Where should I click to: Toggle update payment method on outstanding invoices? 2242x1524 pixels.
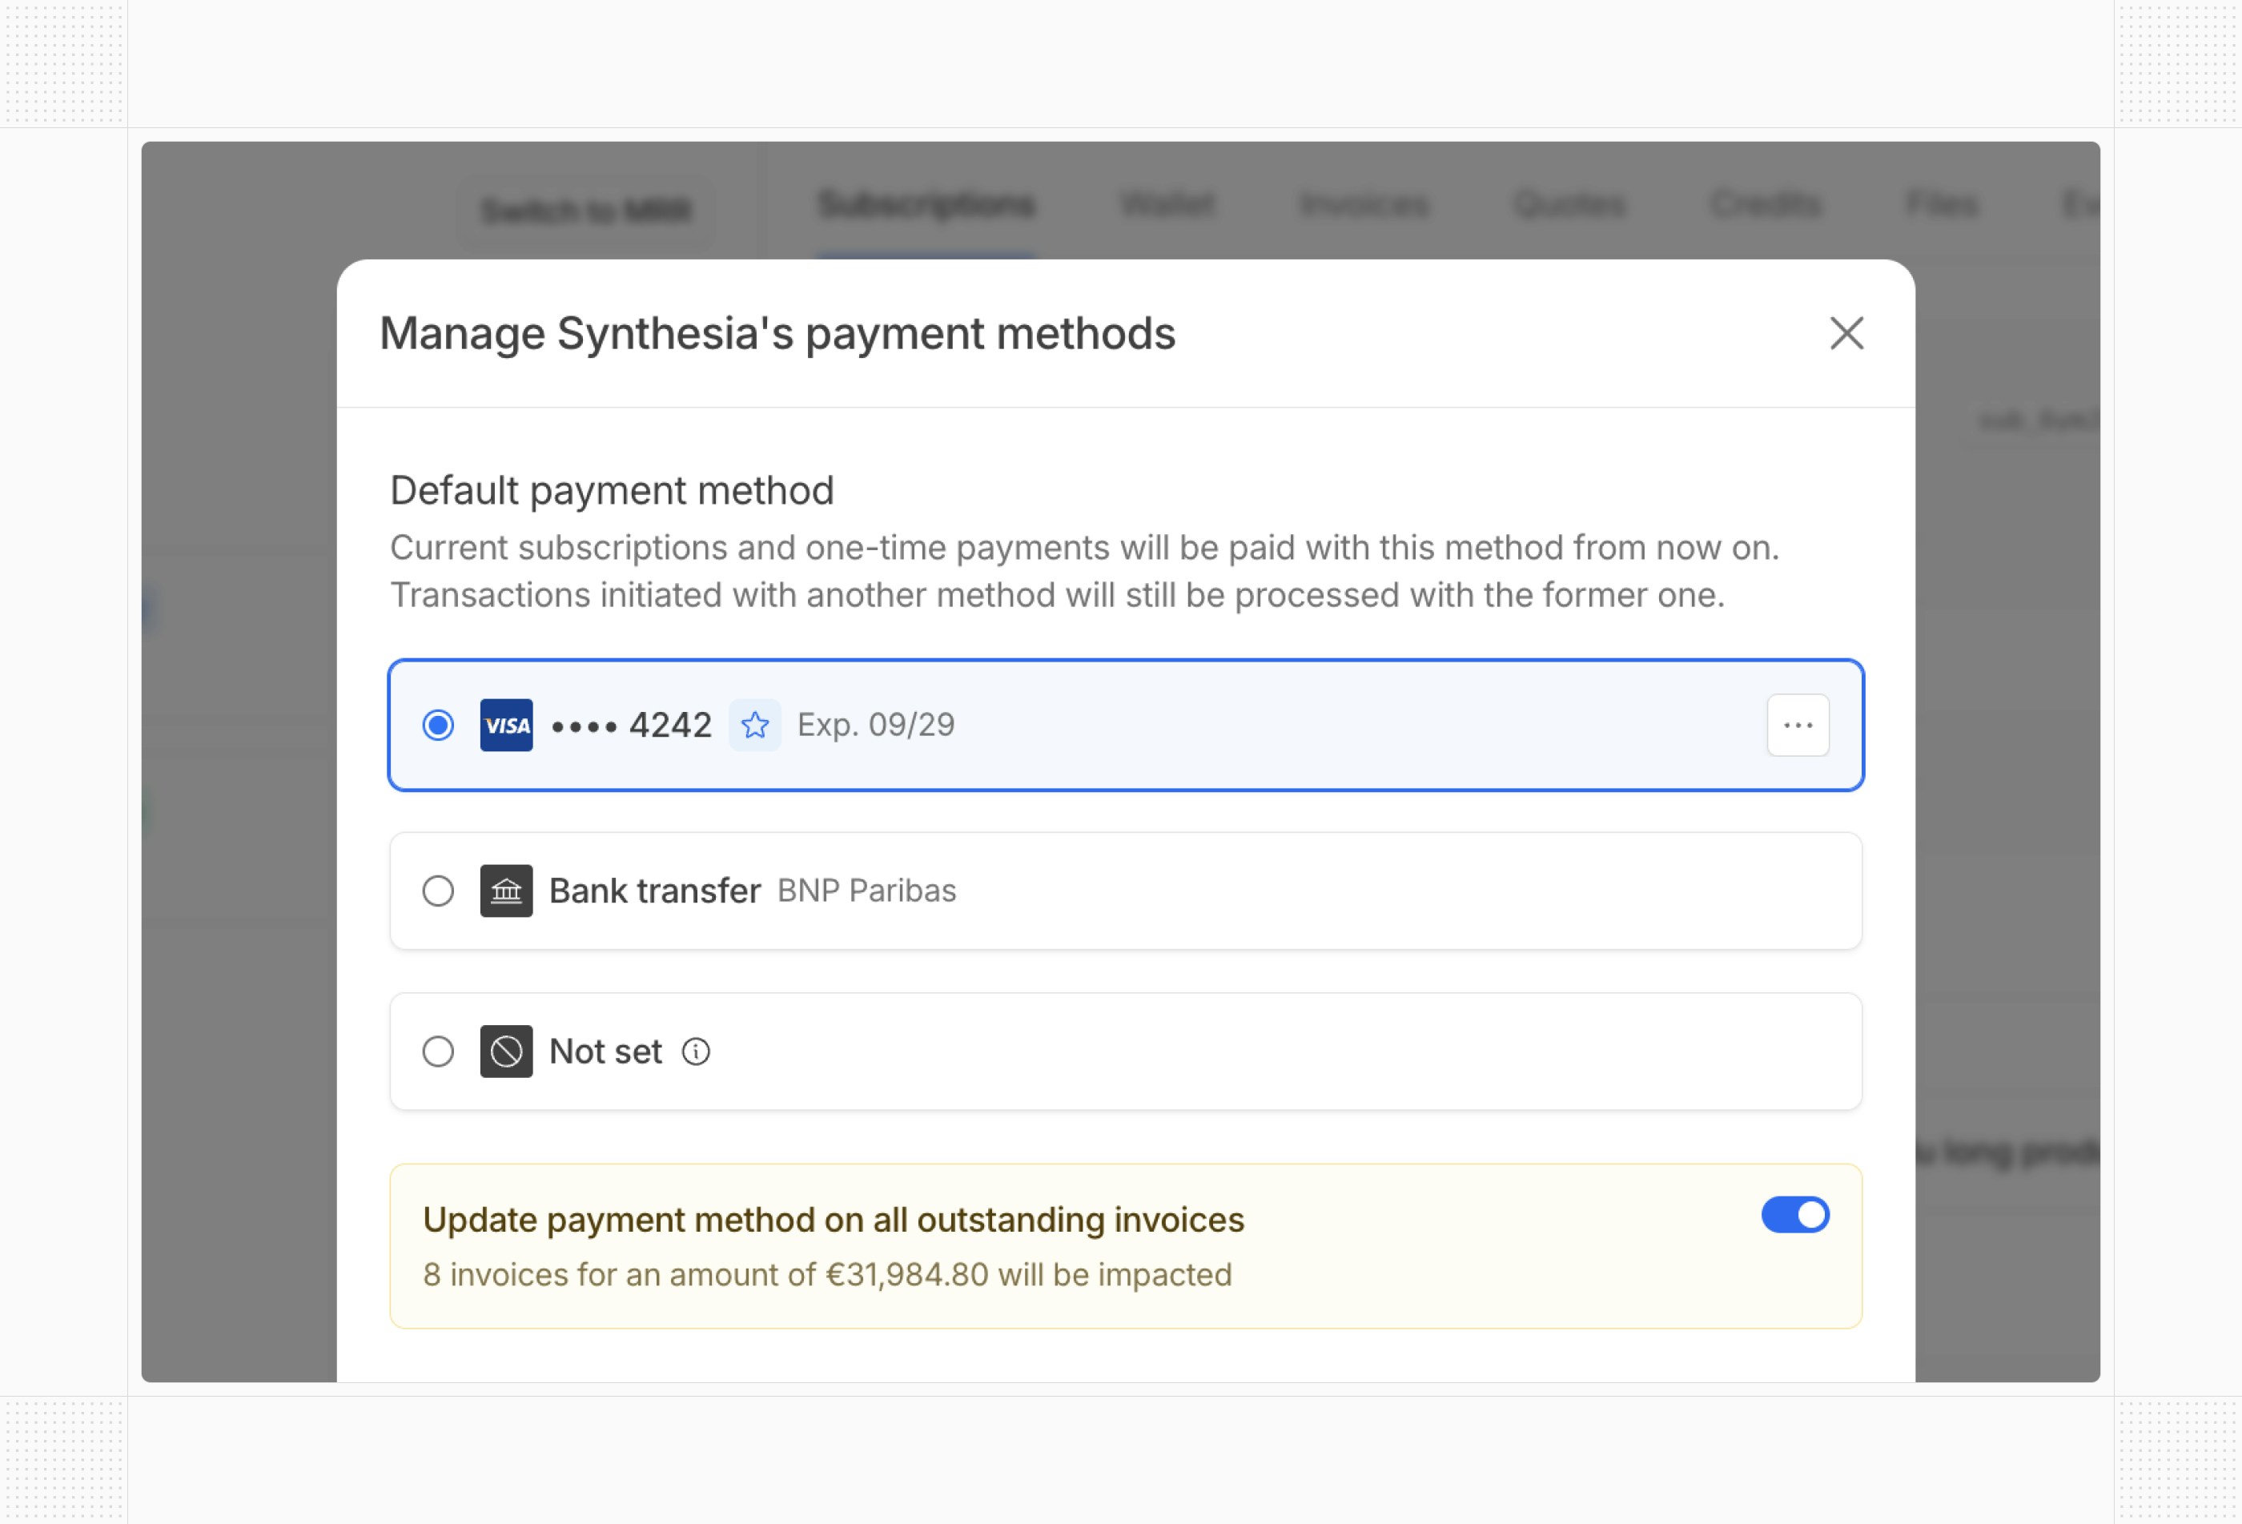click(x=1794, y=1215)
